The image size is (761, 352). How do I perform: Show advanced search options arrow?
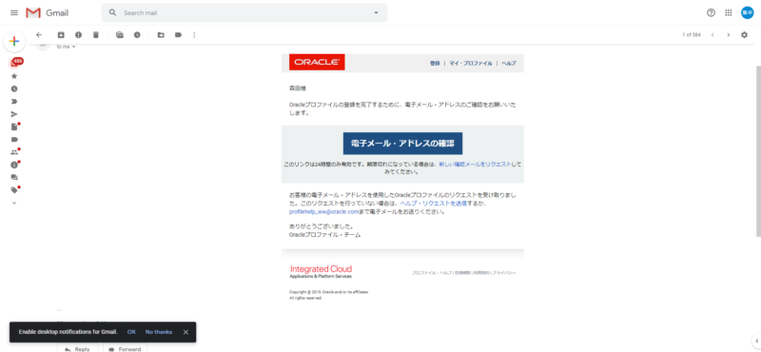pos(376,13)
